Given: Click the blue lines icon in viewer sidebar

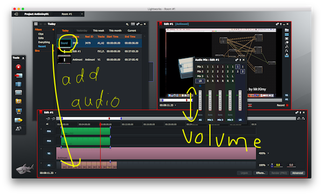Looking at the screenshot, I should [x=286, y=34].
